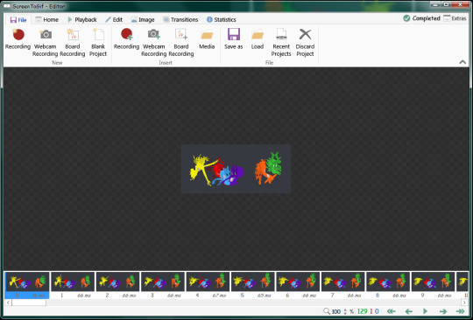473x320 pixels.
Task: Open the Statistics tab
Action: tap(221, 19)
